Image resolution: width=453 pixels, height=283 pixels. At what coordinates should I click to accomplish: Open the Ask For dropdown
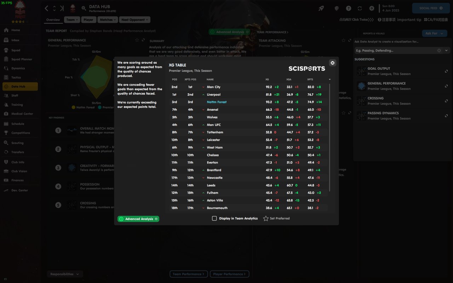click(435, 33)
